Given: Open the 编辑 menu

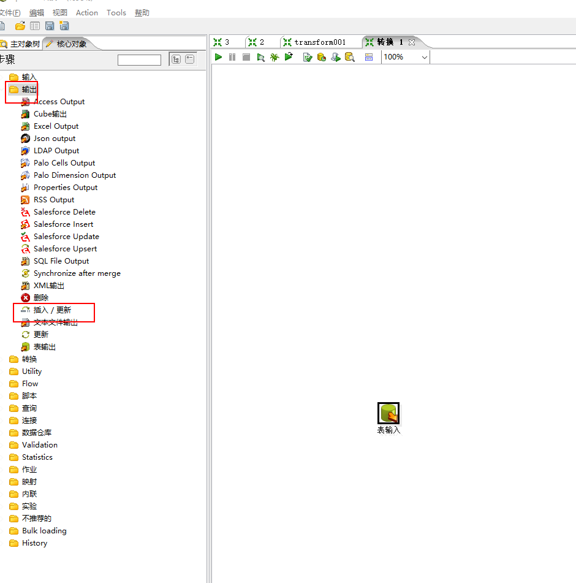Looking at the screenshot, I should [36, 13].
